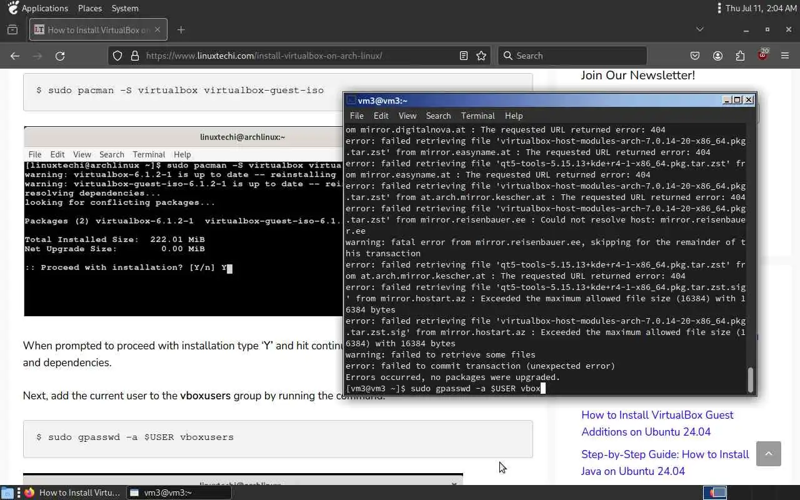Viewport: 800px width, 500px height.
Task: Reload the current page
Action: (60, 56)
